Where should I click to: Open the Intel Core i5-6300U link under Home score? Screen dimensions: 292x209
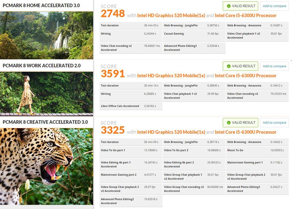[x=246, y=15]
